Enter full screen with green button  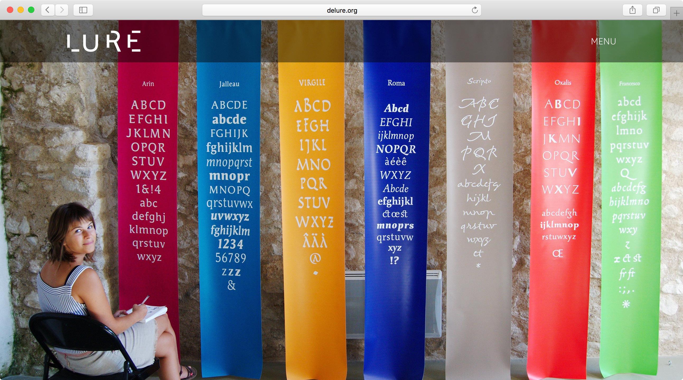click(31, 10)
